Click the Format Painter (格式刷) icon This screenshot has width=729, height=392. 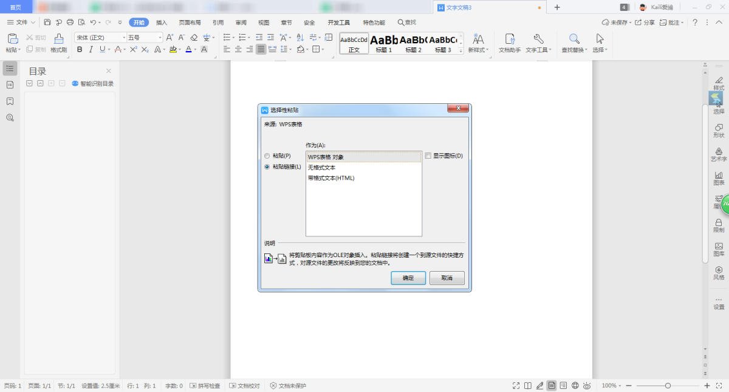58,40
